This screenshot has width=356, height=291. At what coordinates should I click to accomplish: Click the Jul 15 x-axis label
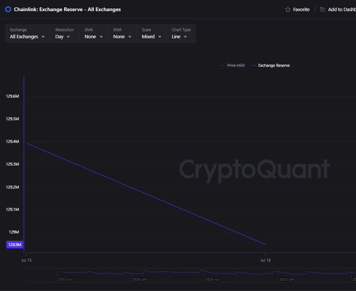26,260
